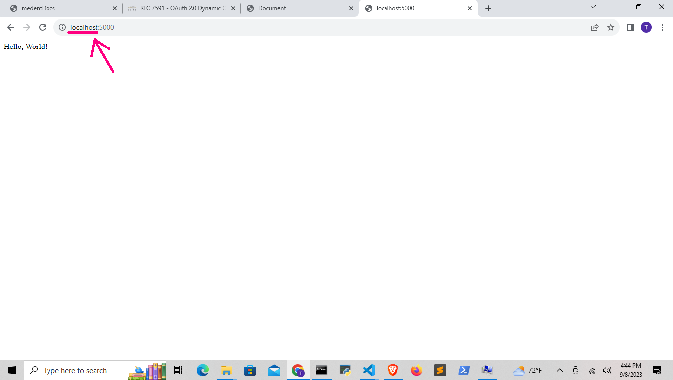Go forward to next page
This screenshot has width=673, height=380.
click(27, 27)
